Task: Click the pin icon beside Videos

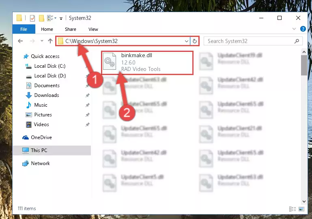Action: click(87, 125)
